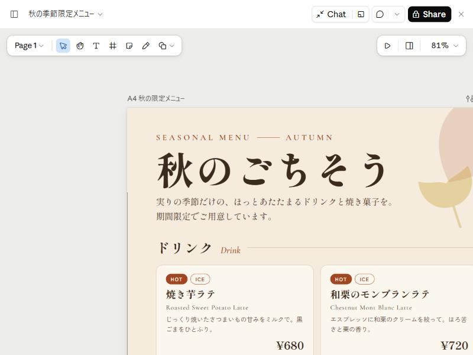Click the comment bubble icon

pos(380,14)
